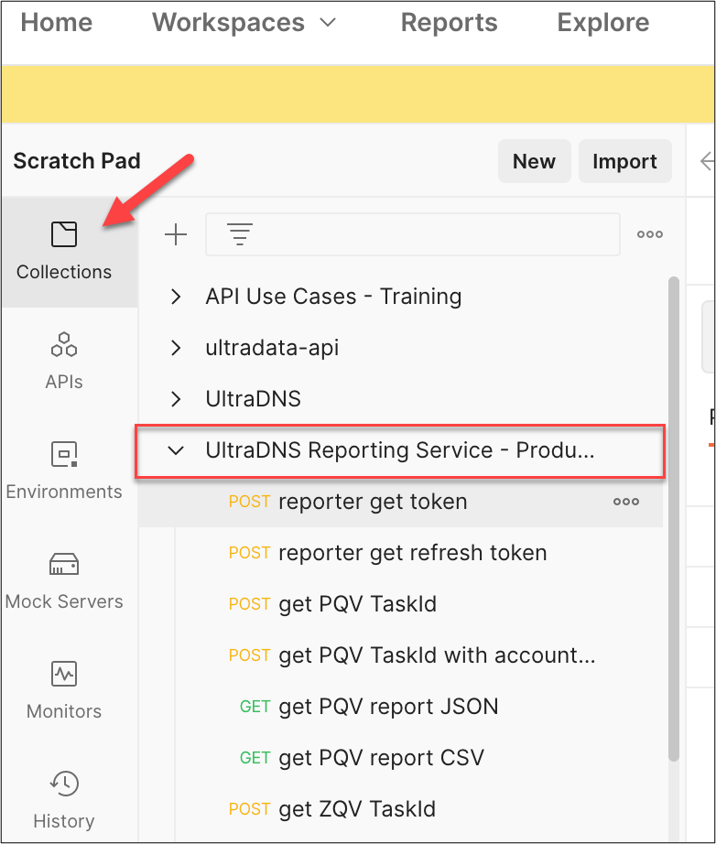Collapse UltraDNS Reporting Service collection

click(176, 450)
